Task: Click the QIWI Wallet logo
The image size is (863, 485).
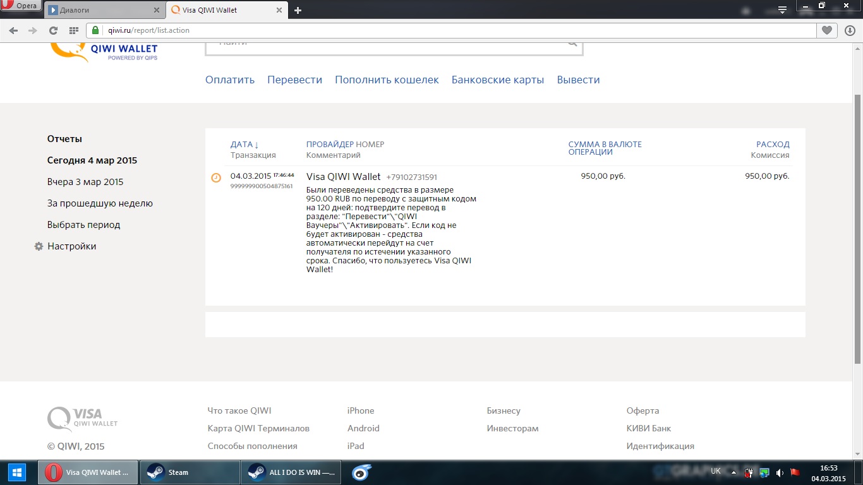Action: pos(104,52)
